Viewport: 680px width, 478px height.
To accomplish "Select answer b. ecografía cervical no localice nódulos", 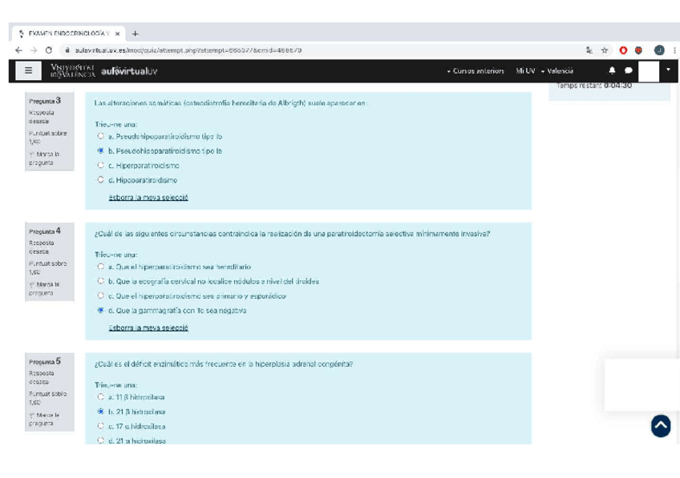I will (100, 281).
